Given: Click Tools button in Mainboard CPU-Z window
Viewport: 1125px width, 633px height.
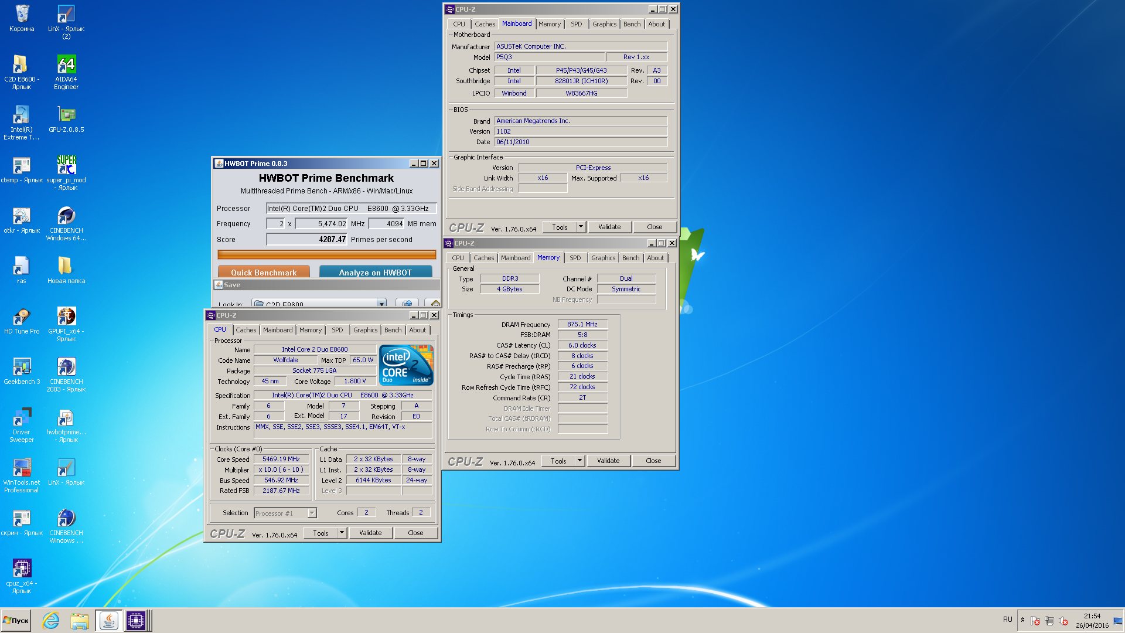Looking at the screenshot, I should click(560, 227).
